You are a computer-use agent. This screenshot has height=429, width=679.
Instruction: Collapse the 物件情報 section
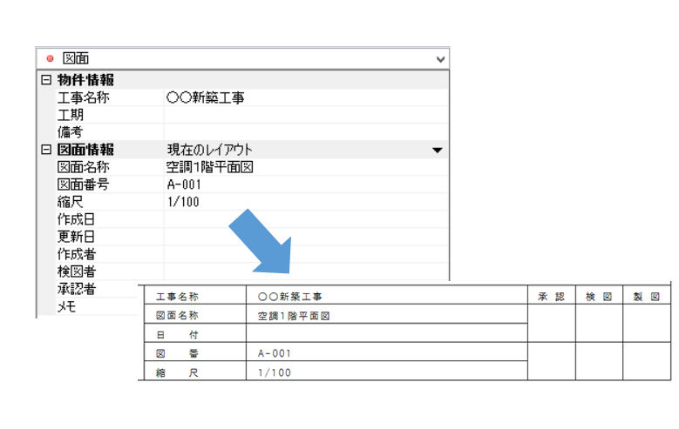pos(46,80)
